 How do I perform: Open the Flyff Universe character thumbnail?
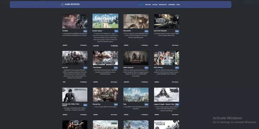click(x=167, y=58)
